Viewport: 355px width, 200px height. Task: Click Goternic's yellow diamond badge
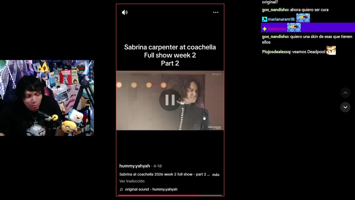pos(265,29)
